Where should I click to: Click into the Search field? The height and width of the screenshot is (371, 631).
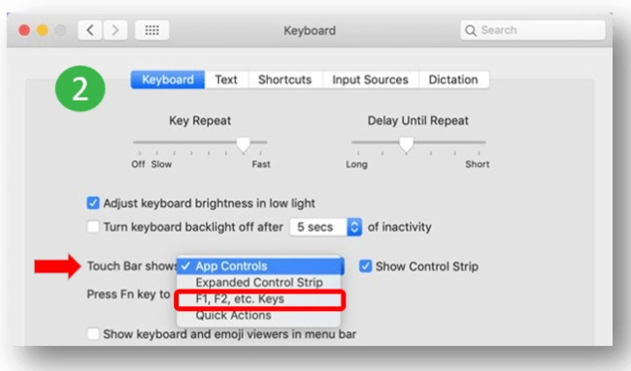[533, 30]
